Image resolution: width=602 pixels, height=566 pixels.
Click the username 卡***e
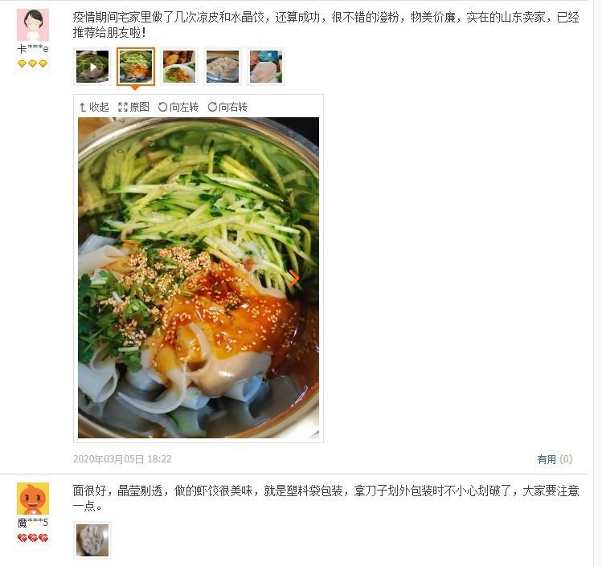tap(33, 49)
